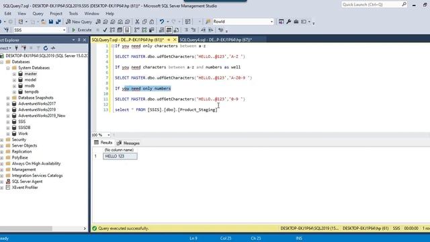Parse the query with the checkmark icon

tap(105, 30)
